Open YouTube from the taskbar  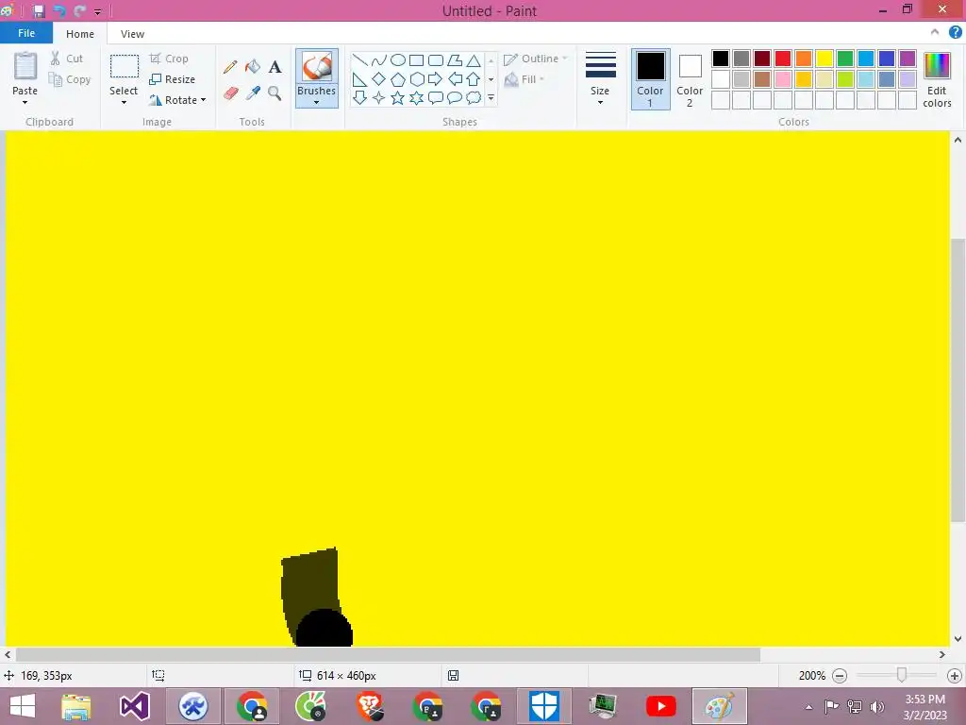click(x=661, y=706)
